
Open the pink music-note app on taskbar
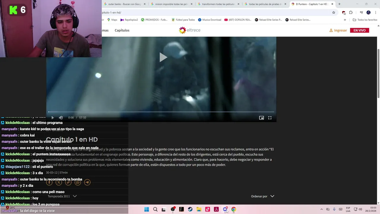(x=208, y=209)
